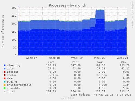Click runnable average value 1.36

(102, 88)
